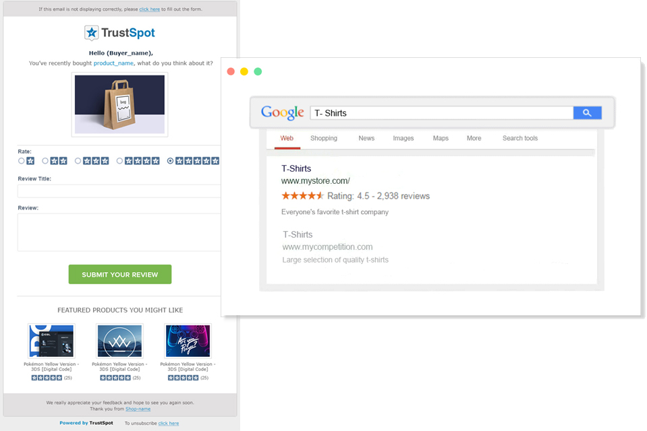The height and width of the screenshot is (431, 647).
Task: Select the five-star rating radio button
Action: coord(171,161)
